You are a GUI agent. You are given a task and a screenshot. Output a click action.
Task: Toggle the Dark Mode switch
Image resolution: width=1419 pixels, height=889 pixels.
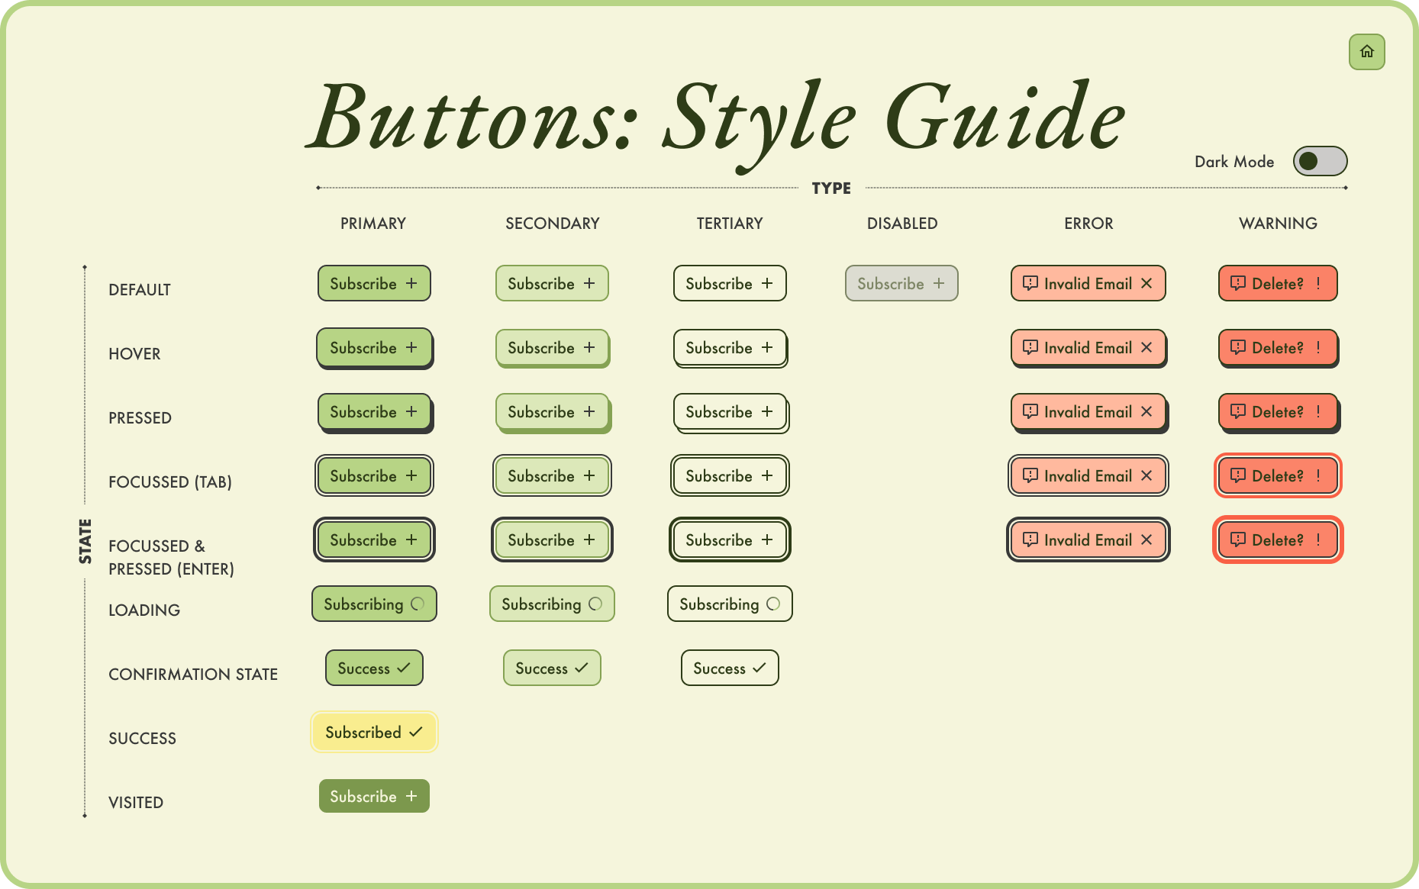point(1320,161)
